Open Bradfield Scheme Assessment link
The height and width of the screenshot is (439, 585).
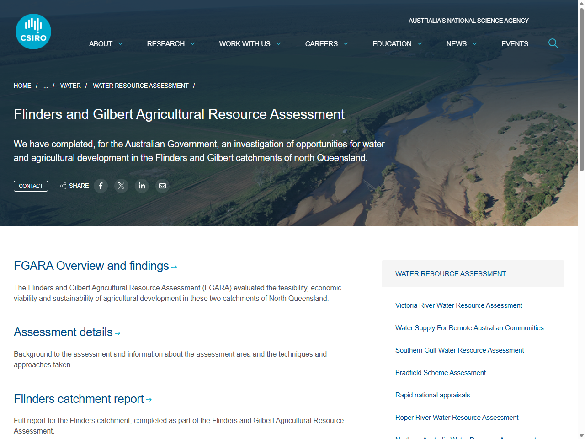point(440,373)
